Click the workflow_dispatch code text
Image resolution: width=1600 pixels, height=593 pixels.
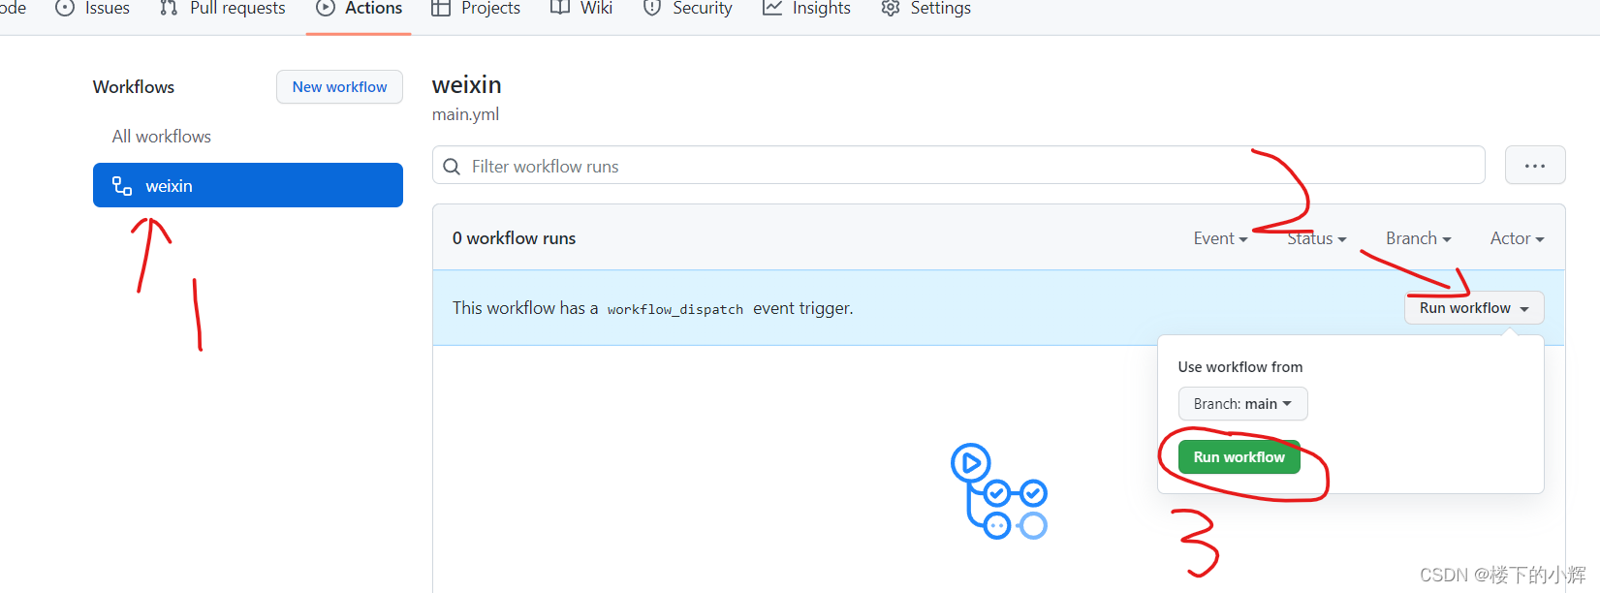click(x=675, y=309)
